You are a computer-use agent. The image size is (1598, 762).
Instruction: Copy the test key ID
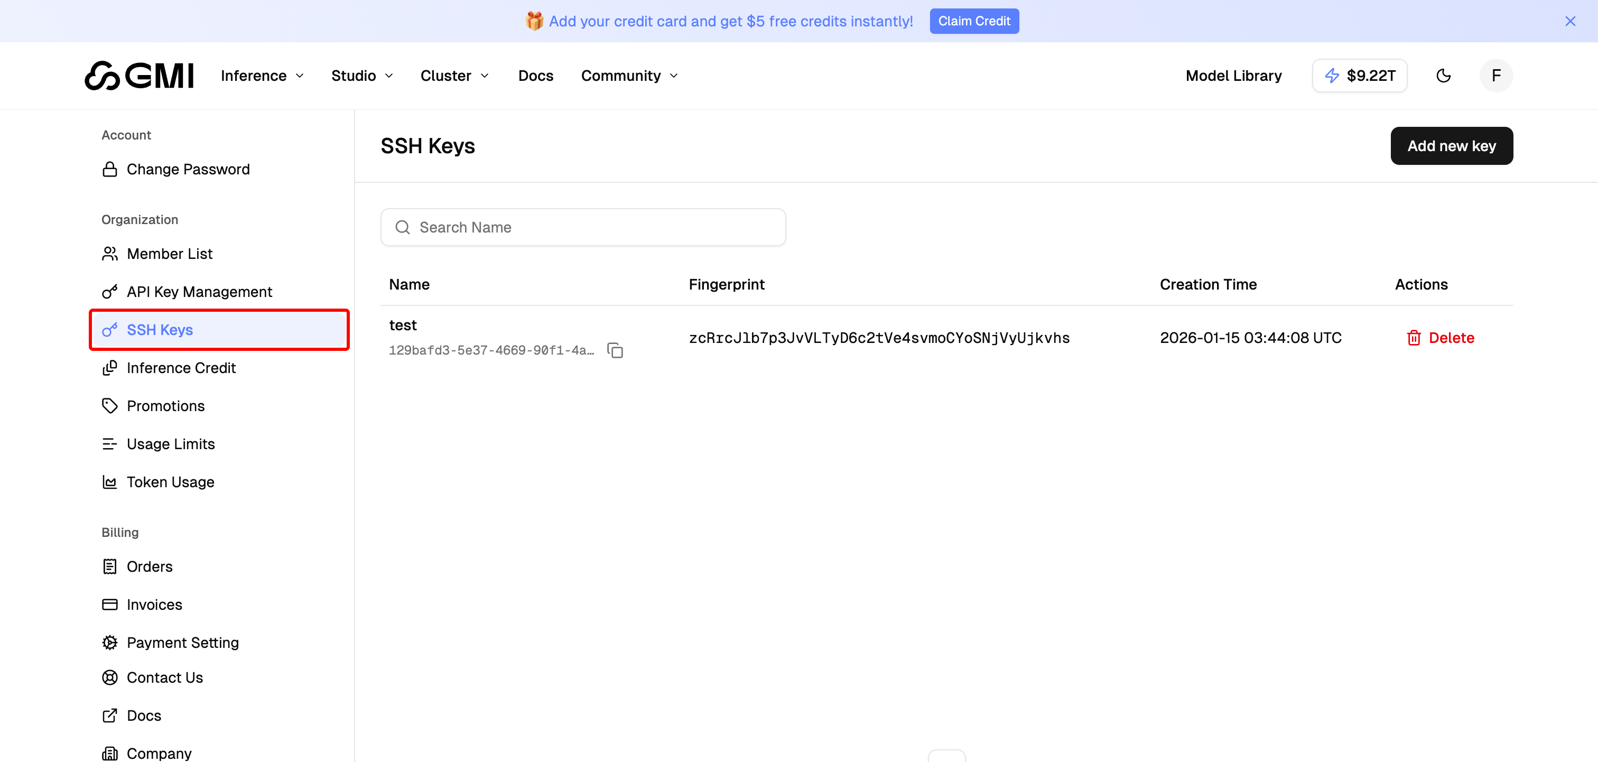(x=615, y=350)
